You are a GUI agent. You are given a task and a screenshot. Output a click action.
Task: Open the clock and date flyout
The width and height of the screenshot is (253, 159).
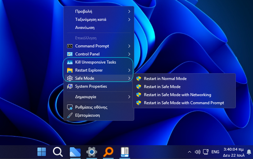(234, 152)
